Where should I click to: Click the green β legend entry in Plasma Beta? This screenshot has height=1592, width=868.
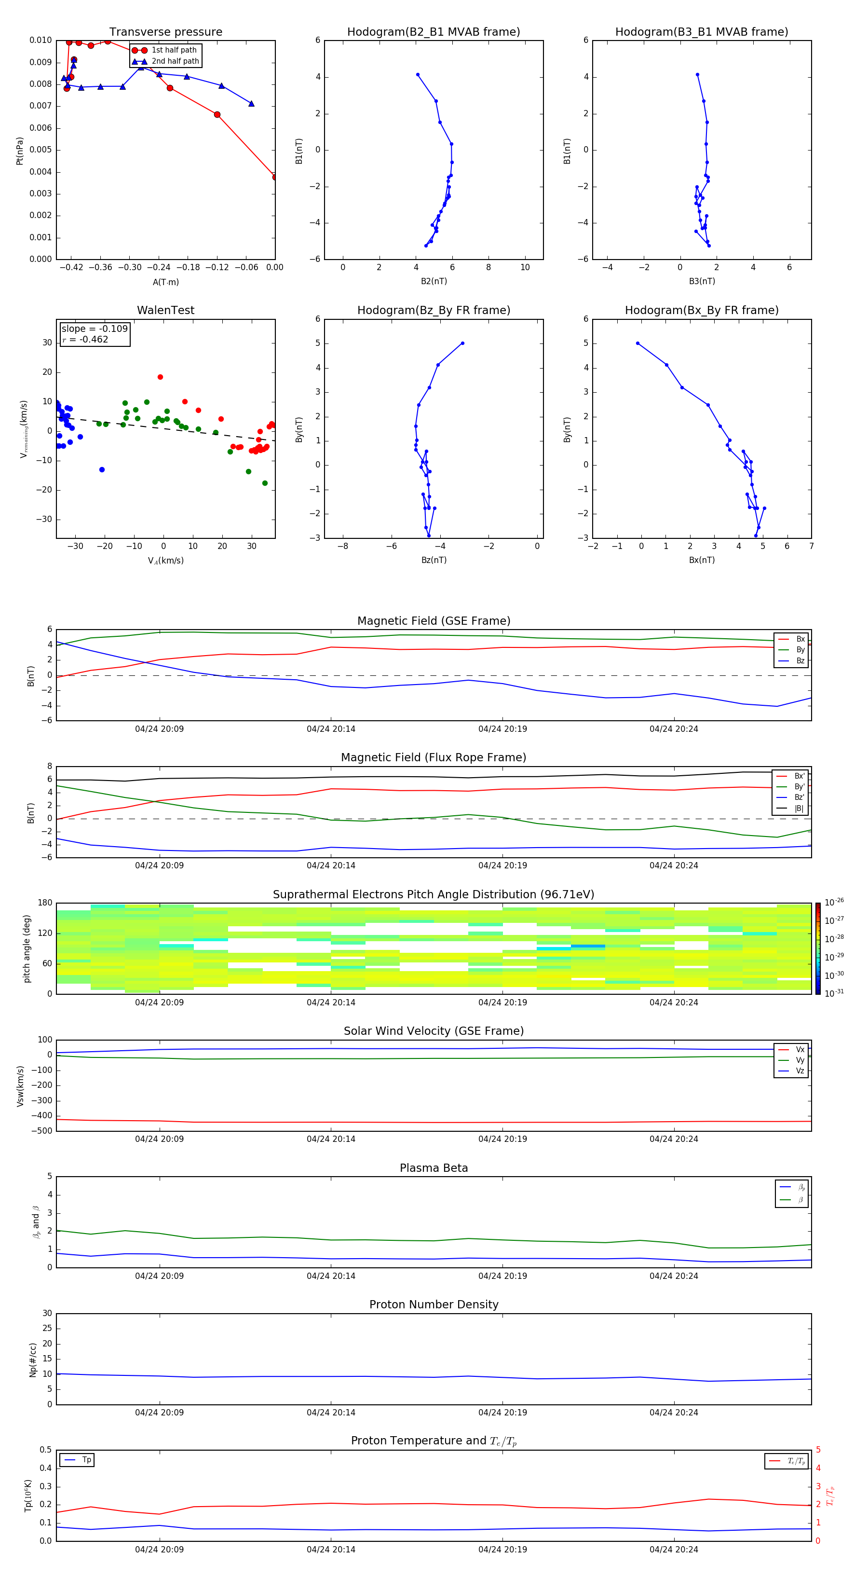792,1200
